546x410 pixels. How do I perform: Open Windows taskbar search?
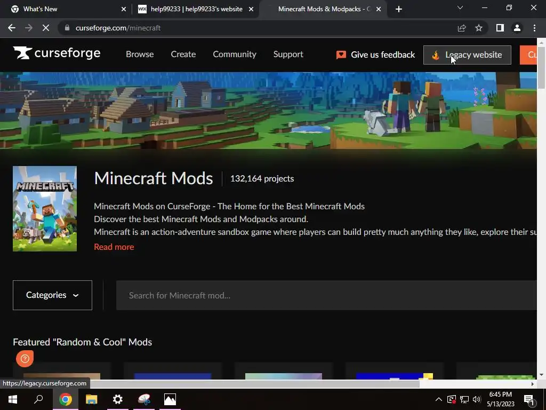(x=38, y=399)
